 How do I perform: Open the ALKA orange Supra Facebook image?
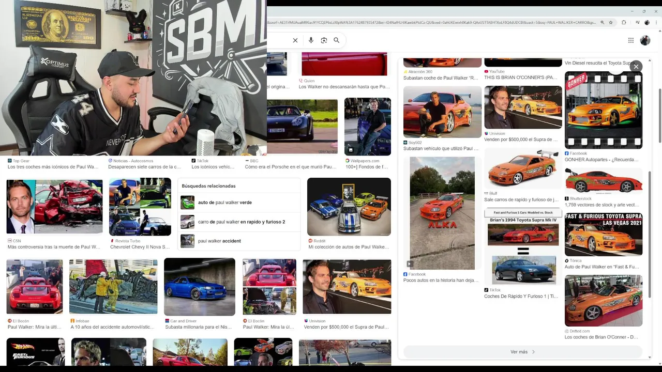[x=442, y=213]
